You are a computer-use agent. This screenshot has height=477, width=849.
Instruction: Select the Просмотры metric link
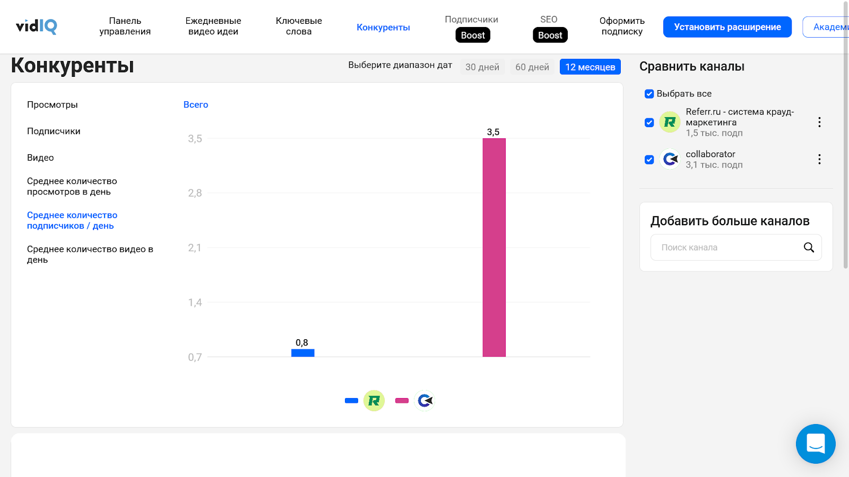tap(53, 105)
